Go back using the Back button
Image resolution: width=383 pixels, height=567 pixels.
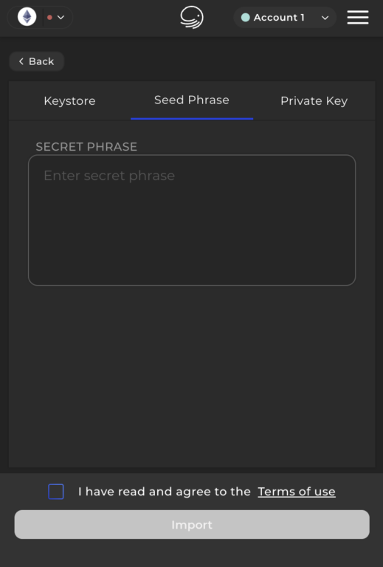36,61
